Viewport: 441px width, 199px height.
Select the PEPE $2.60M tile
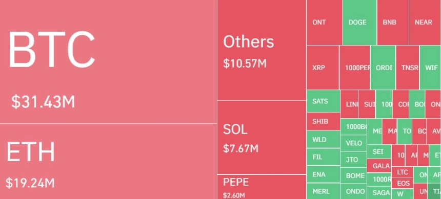pos(262,187)
